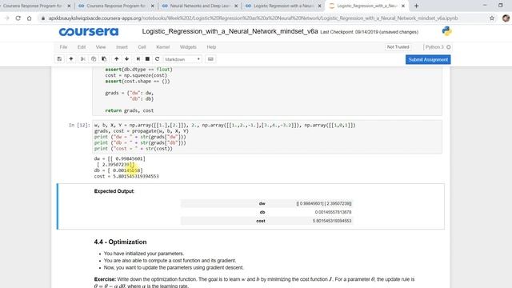The height and width of the screenshot is (288, 512).
Task: Open the cell type Markdown dropdown
Action: point(182,59)
